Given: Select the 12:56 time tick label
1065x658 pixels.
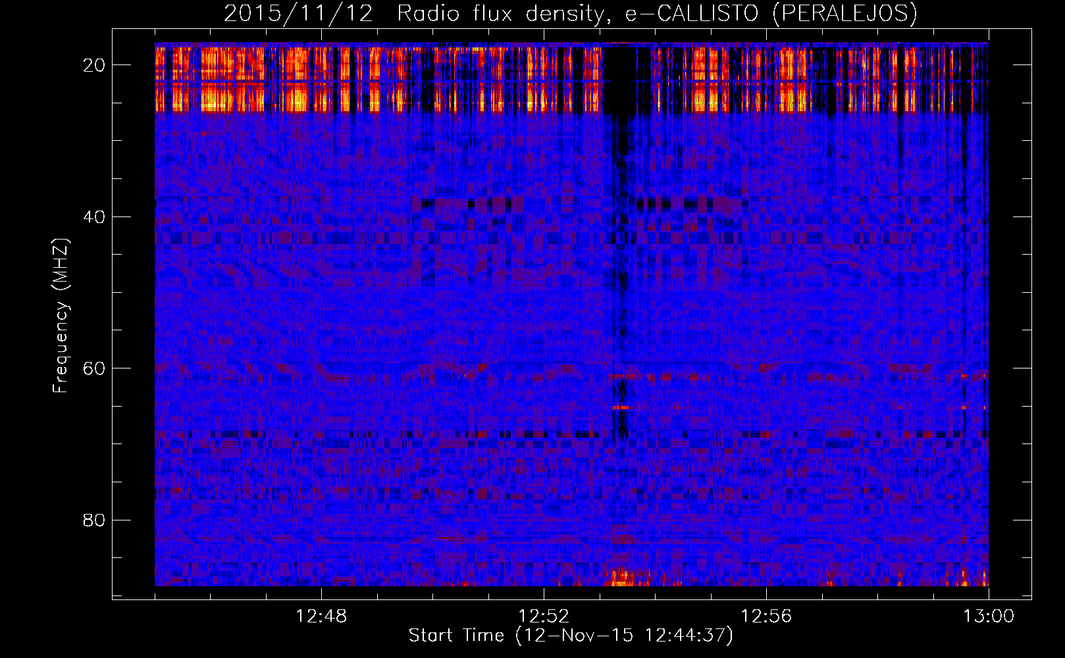Looking at the screenshot, I should 766,617.
